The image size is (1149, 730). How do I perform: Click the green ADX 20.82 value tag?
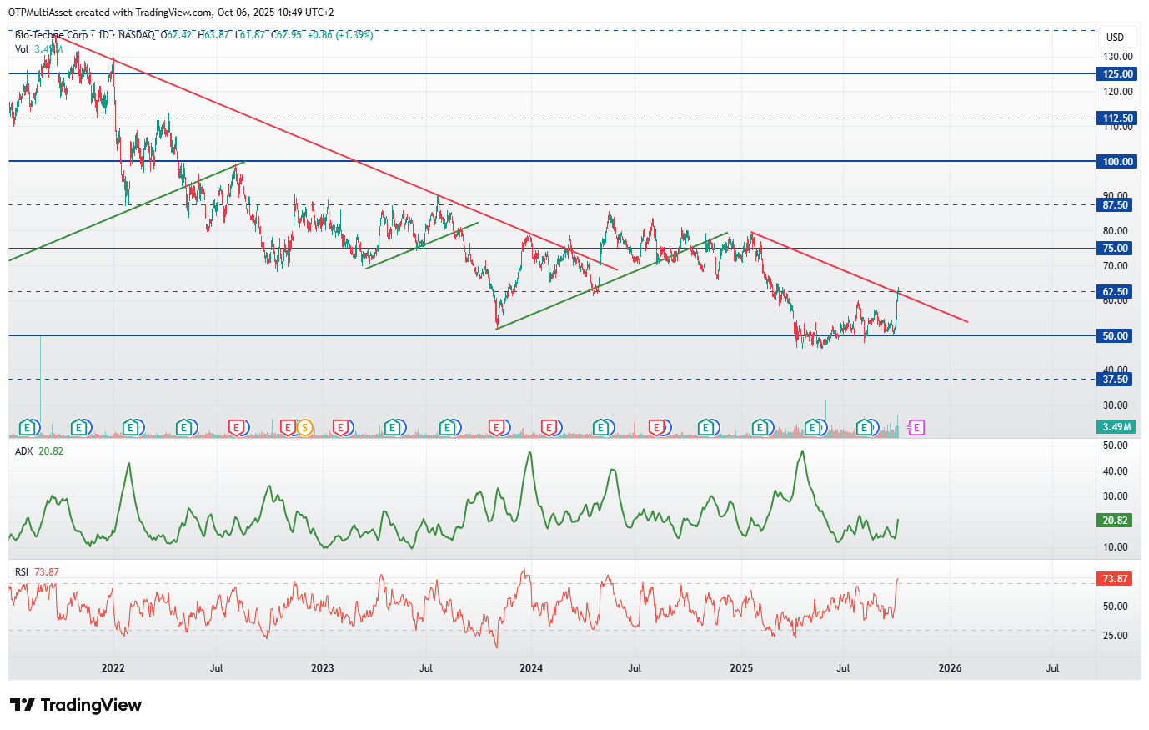pos(1115,520)
